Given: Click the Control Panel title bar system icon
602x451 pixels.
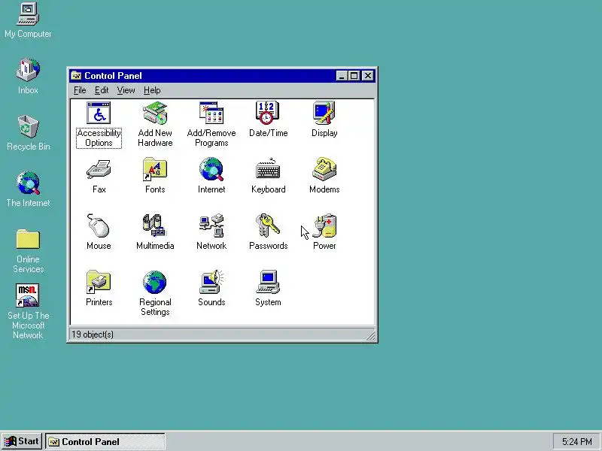Looking at the screenshot, I should 76,76.
